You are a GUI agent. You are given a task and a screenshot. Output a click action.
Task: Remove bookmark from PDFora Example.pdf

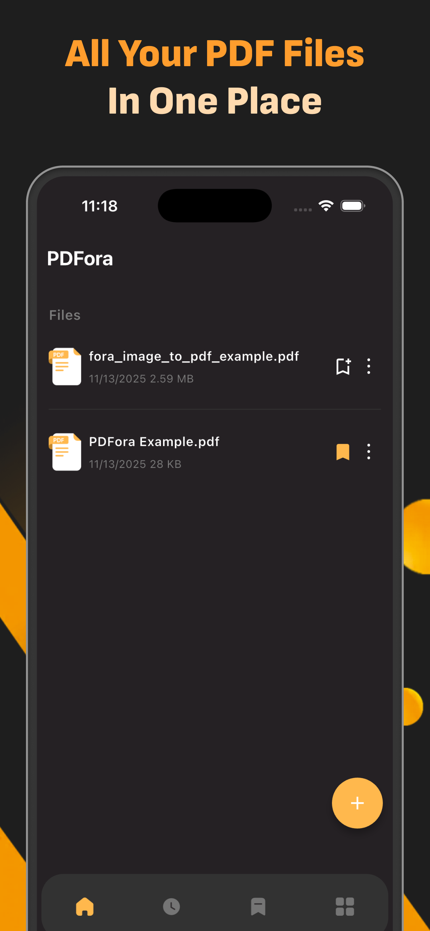pyautogui.click(x=342, y=452)
